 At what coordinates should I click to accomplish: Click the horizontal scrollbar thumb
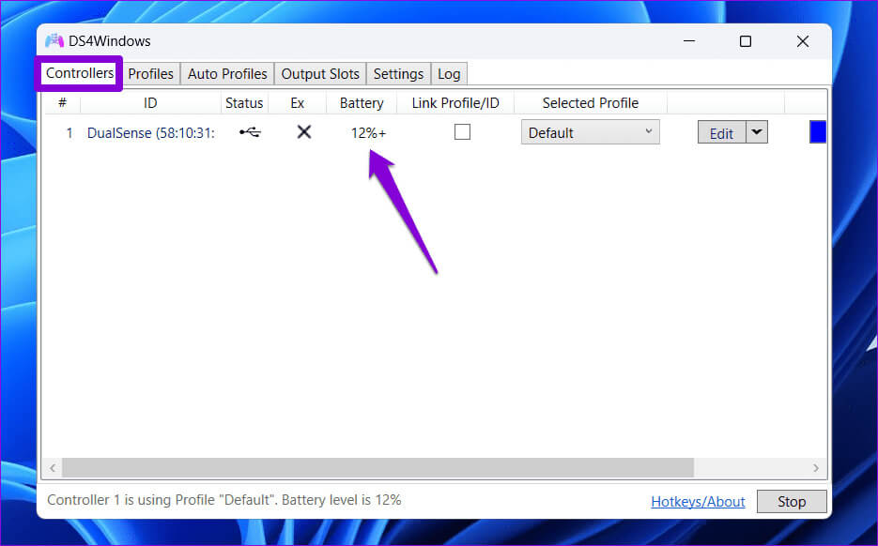[x=378, y=468]
